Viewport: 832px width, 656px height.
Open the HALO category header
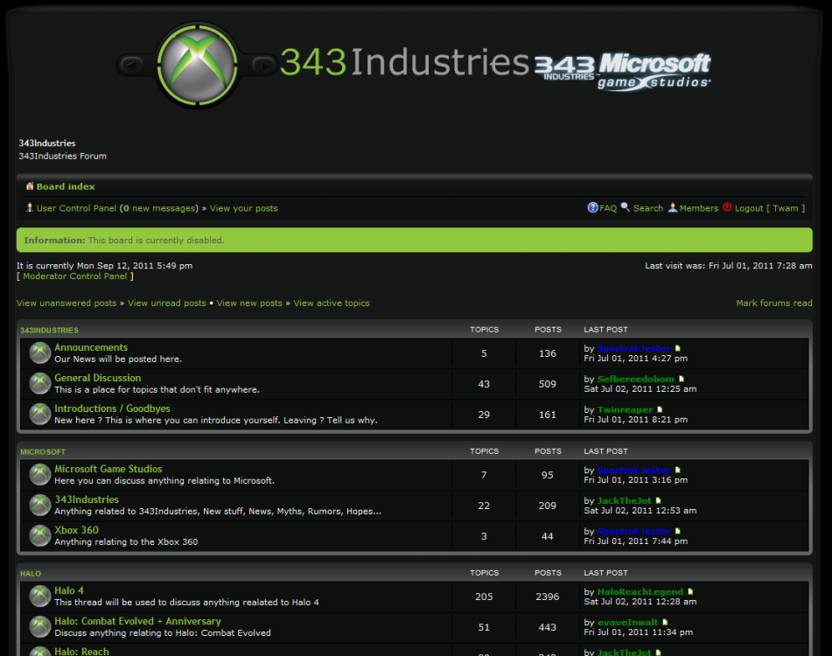tap(31, 573)
